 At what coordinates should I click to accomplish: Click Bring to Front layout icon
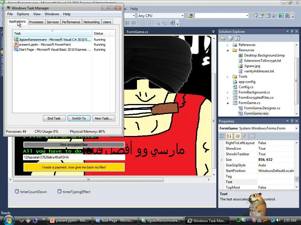(x=158, y=23)
